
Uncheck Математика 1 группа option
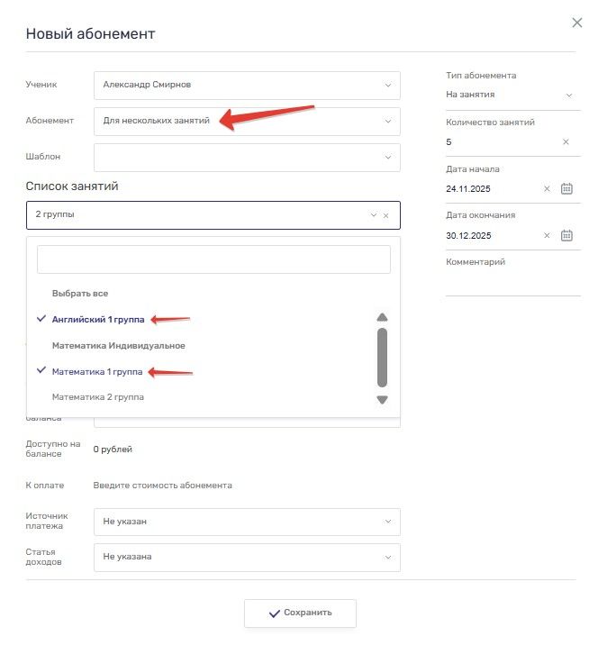pos(96,371)
